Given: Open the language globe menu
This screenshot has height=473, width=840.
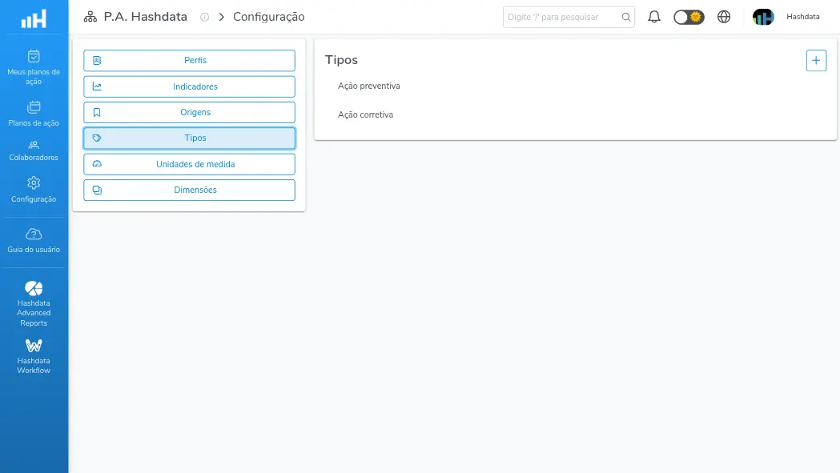Looking at the screenshot, I should click(724, 17).
